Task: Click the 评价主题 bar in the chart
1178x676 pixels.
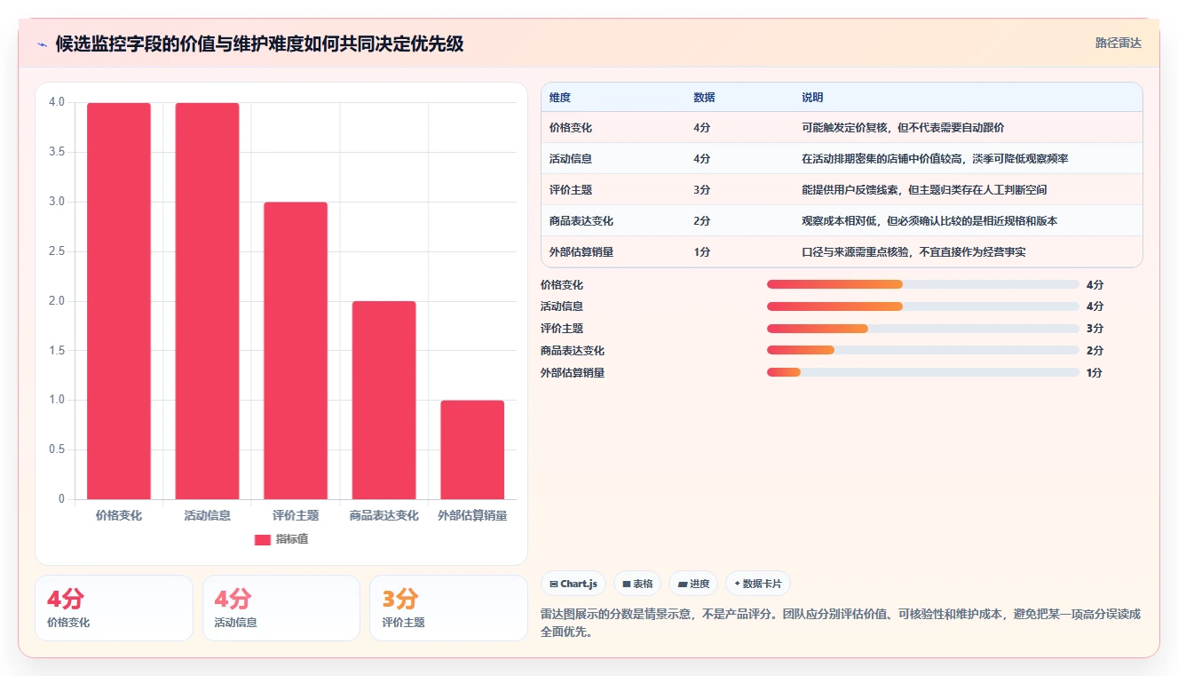Action: click(296, 351)
